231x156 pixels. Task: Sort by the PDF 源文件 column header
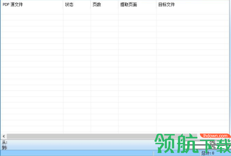(x=32, y=4)
